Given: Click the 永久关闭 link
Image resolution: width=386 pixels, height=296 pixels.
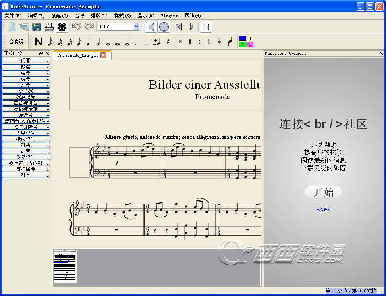Looking at the screenshot, I should (323, 209).
